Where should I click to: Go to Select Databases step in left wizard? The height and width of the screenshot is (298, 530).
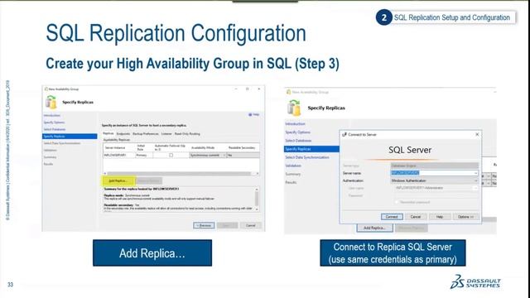pos(55,129)
